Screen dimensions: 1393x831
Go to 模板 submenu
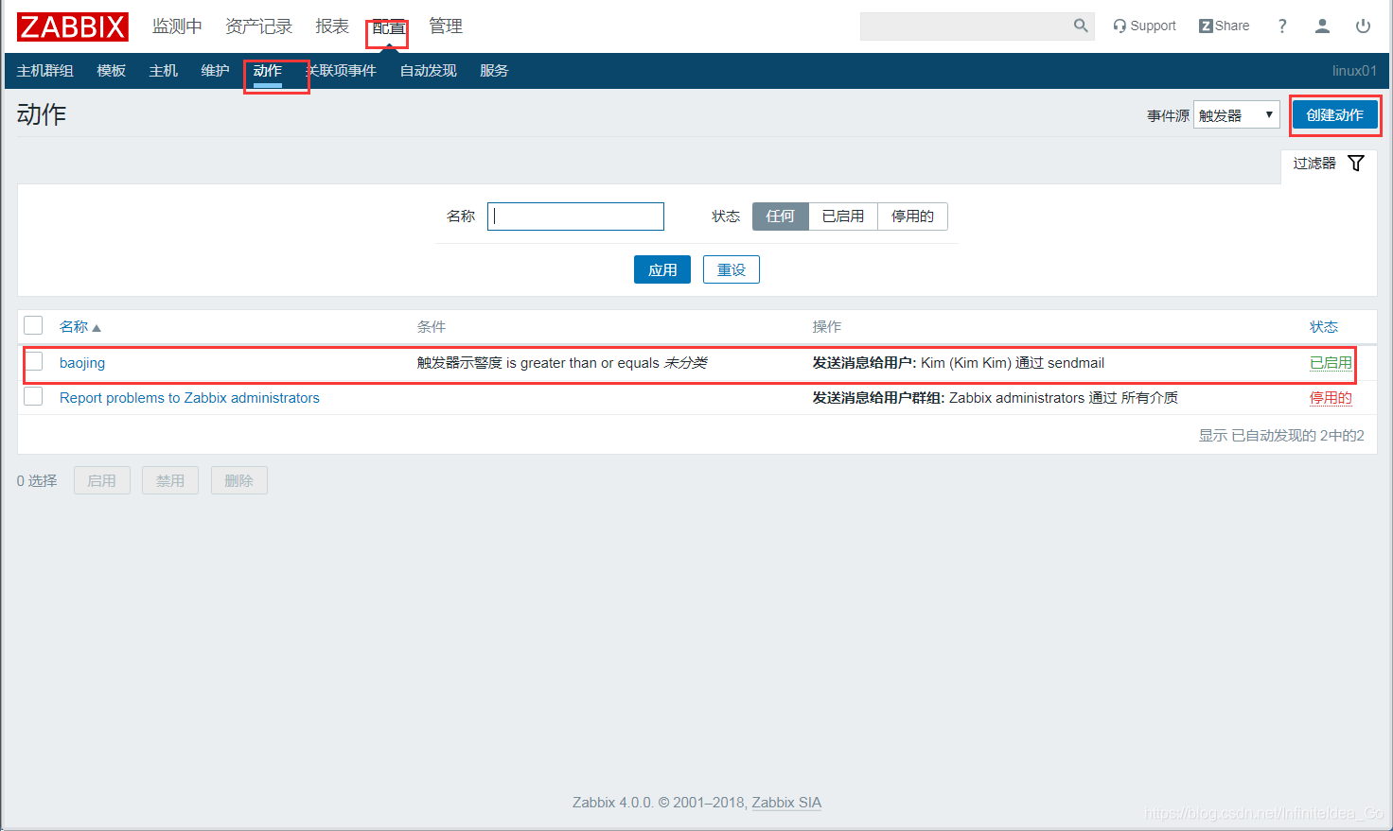[112, 71]
